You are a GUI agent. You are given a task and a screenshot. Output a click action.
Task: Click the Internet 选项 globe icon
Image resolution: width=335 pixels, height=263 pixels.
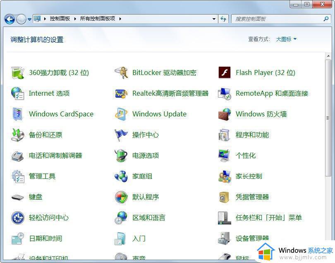click(17, 94)
